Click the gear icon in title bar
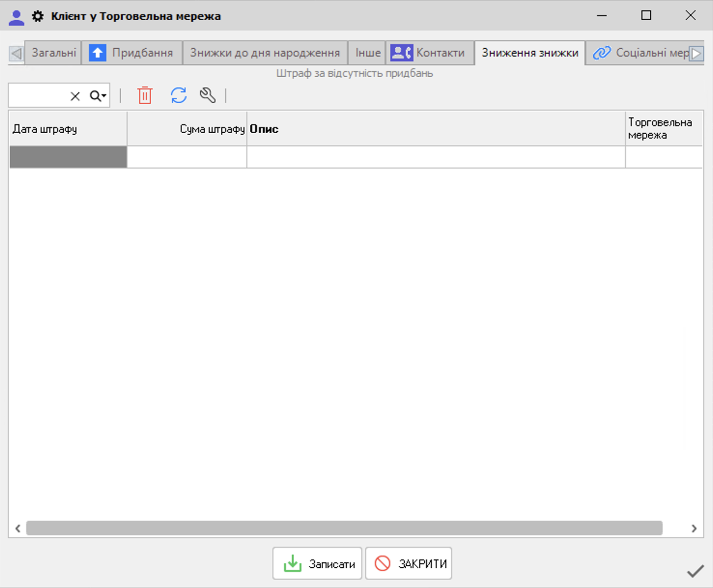The height and width of the screenshot is (588, 713). [x=38, y=16]
